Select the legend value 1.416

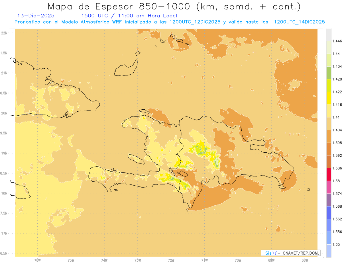(x=337, y=105)
